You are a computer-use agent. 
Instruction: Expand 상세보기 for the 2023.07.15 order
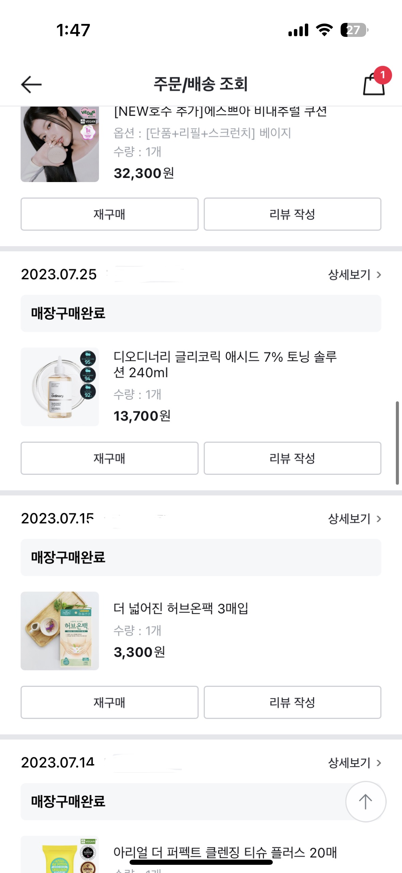tap(354, 519)
